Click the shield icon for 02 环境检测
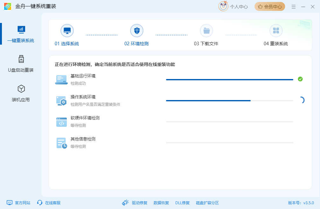Screen dimensions: 320x209 137,30
